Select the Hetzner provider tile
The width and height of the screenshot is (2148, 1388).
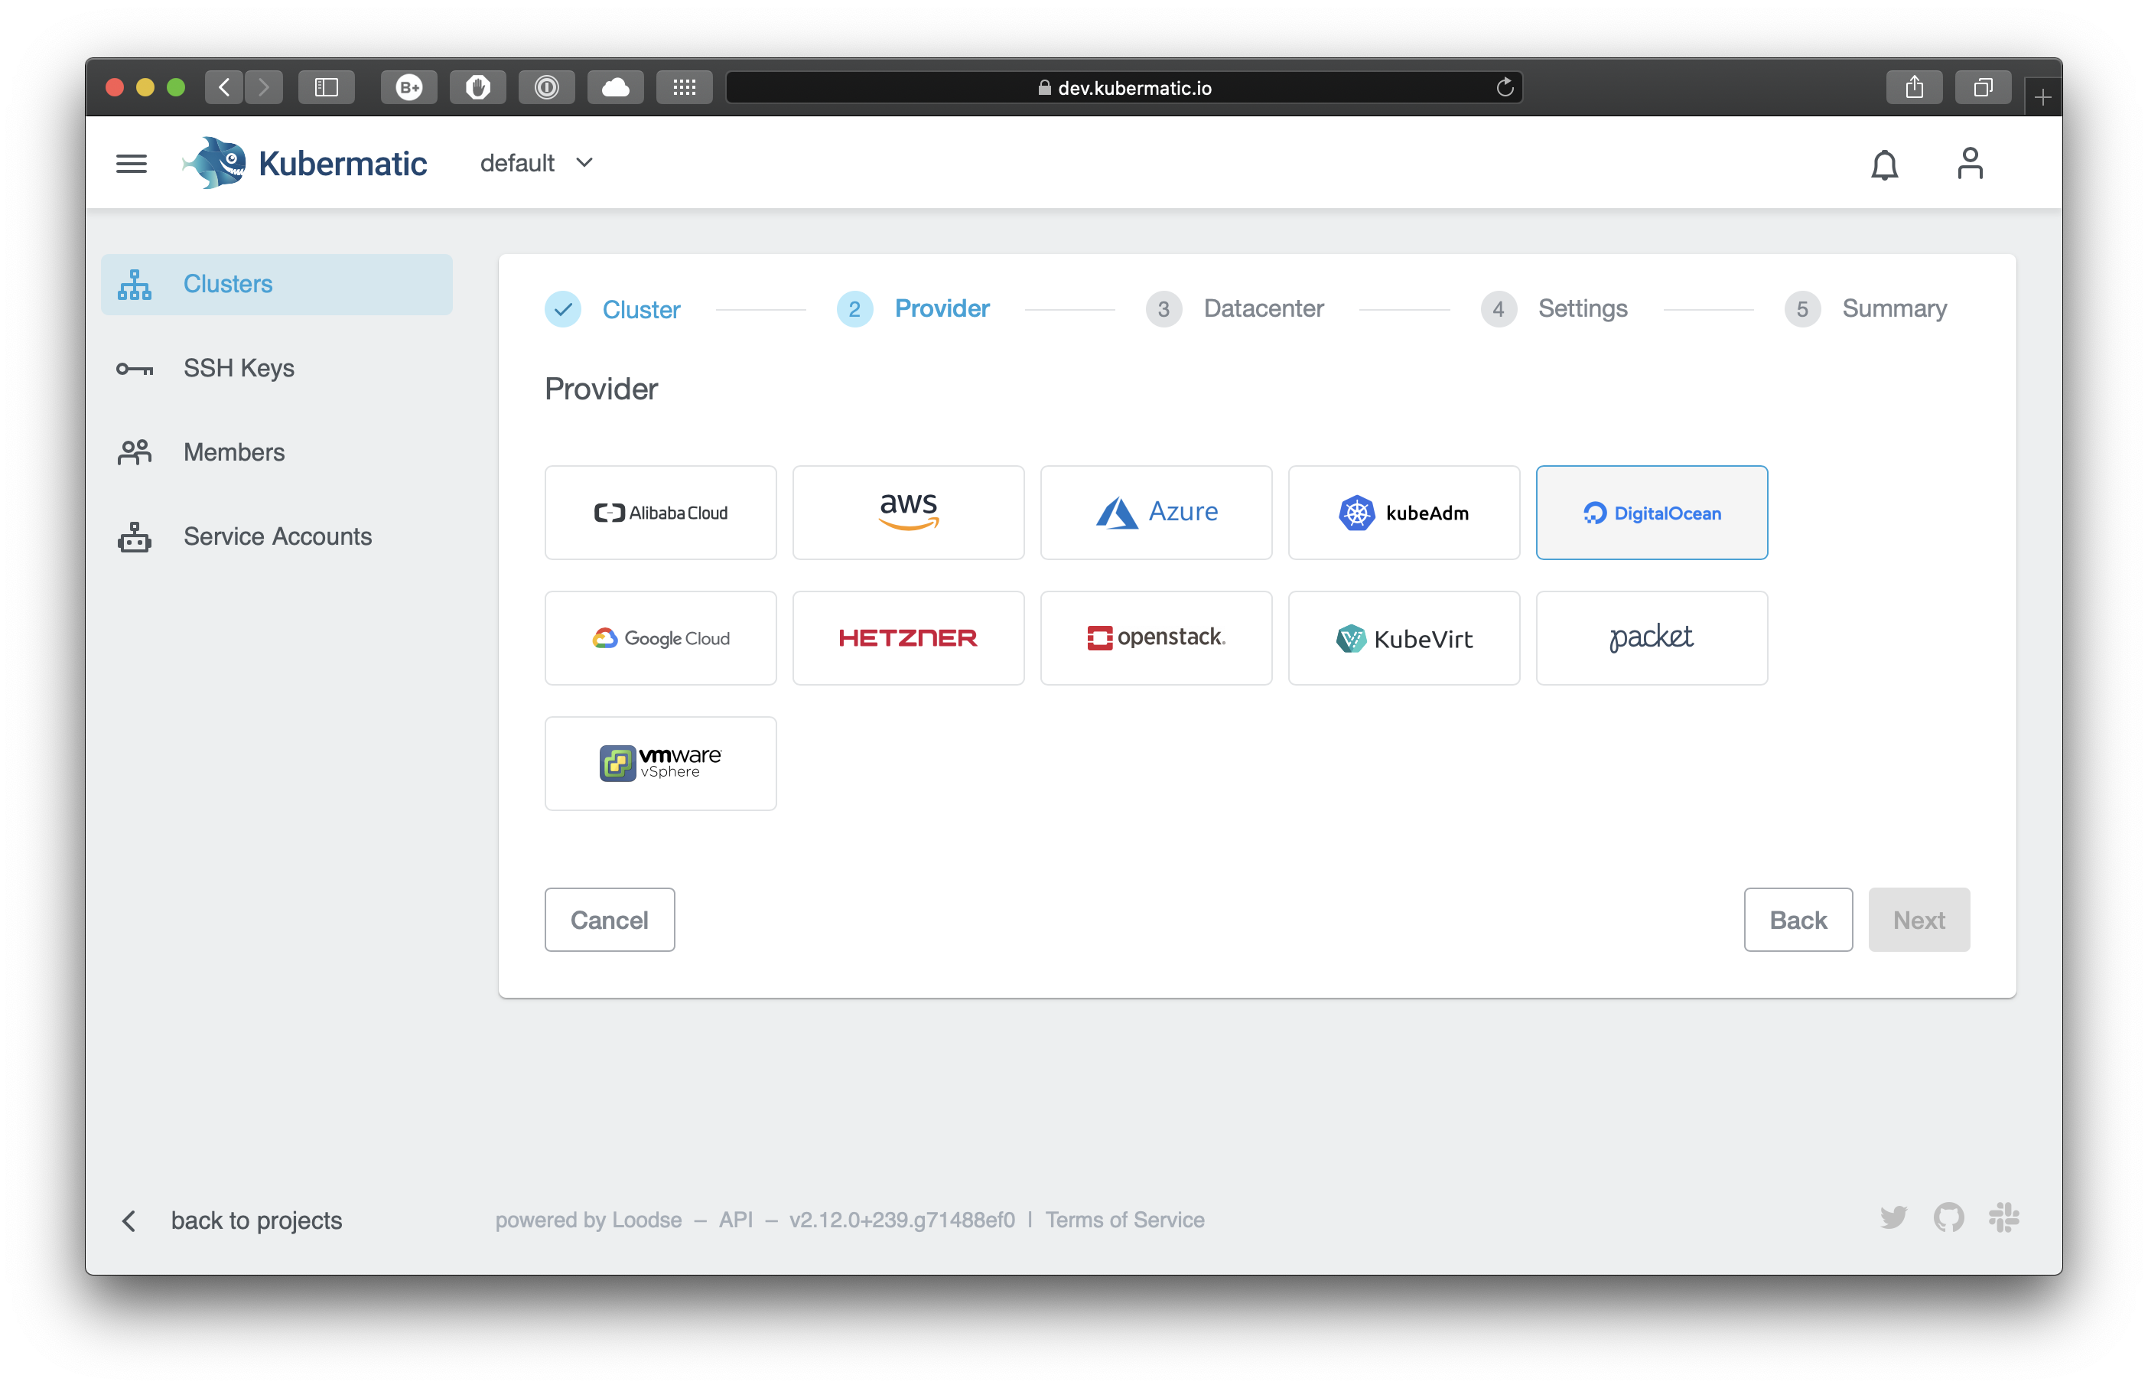(908, 638)
